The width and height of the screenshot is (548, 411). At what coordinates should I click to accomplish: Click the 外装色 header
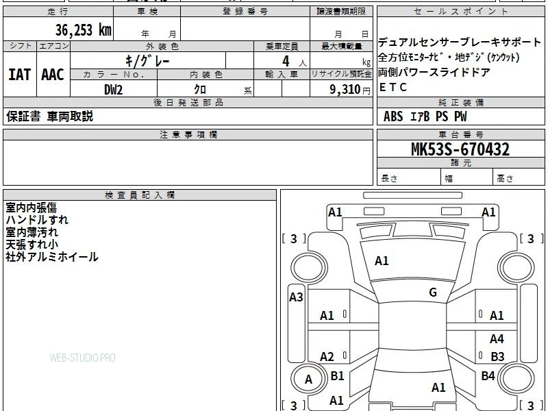pyautogui.click(x=162, y=47)
